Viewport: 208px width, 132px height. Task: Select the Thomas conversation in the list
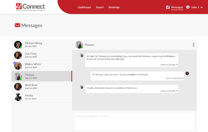point(42,76)
